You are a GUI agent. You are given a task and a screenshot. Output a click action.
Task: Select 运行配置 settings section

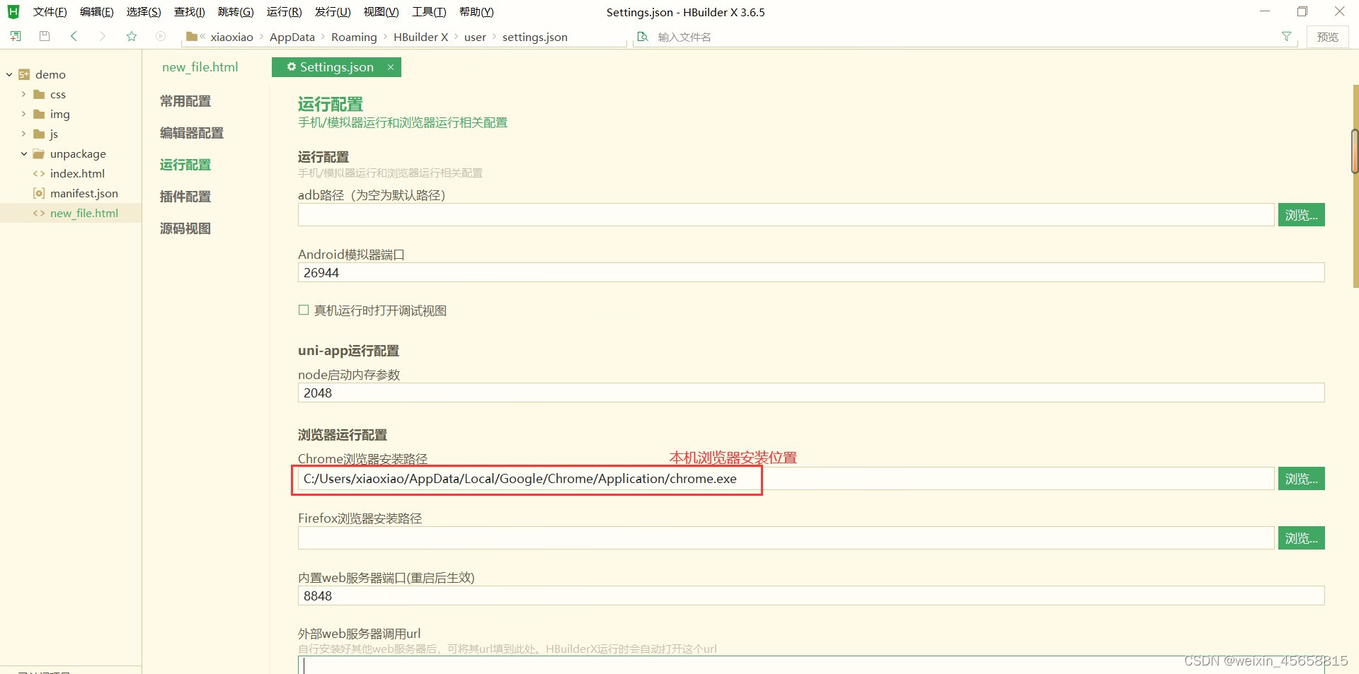(185, 165)
